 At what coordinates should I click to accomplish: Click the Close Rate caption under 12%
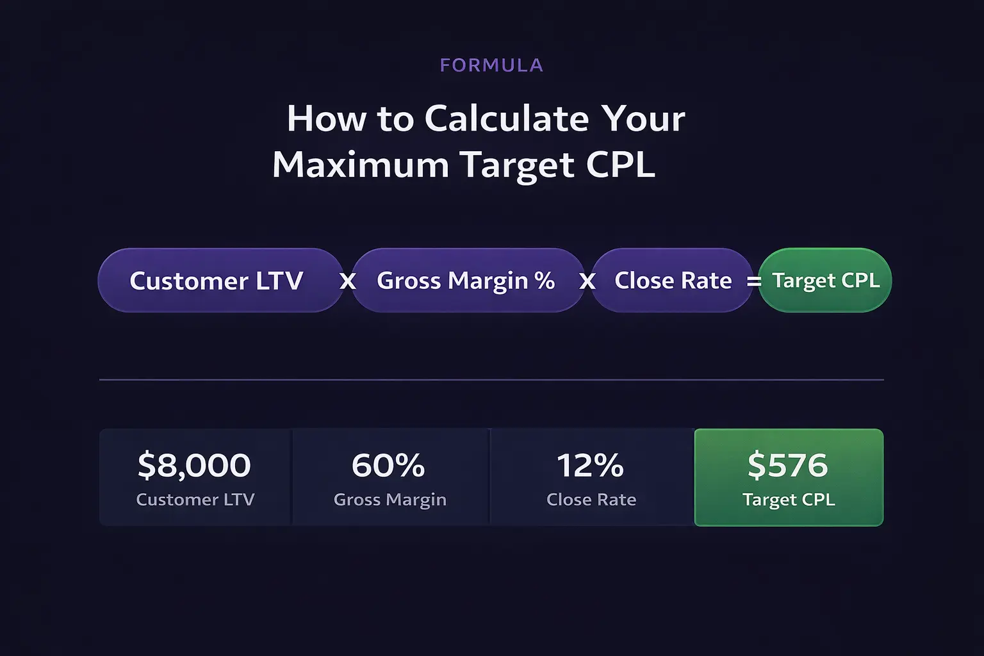click(591, 500)
